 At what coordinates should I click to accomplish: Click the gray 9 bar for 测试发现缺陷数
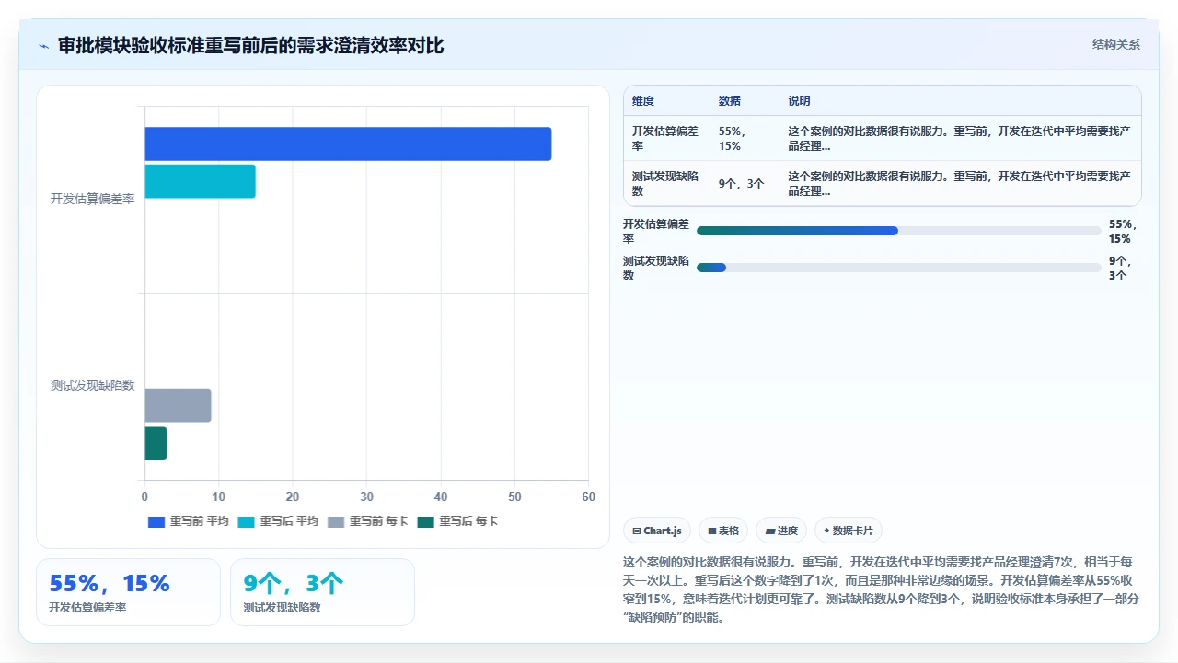[x=178, y=406]
